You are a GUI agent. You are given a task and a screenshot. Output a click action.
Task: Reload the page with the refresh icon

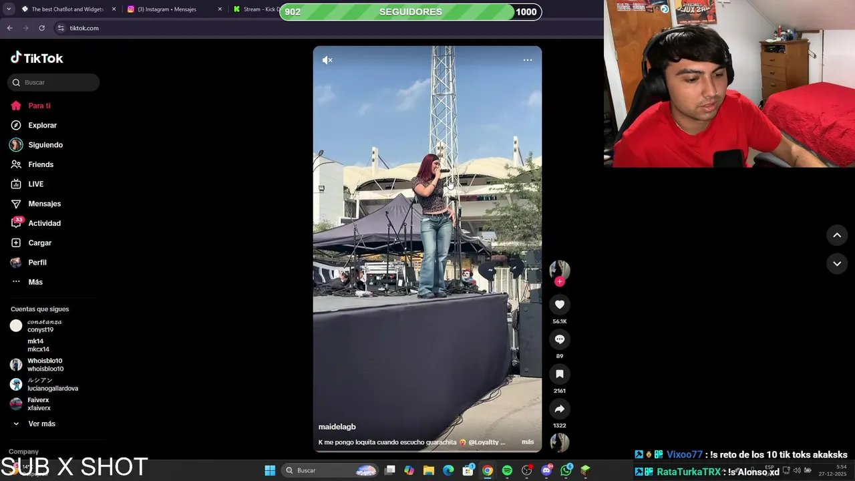[x=41, y=28]
